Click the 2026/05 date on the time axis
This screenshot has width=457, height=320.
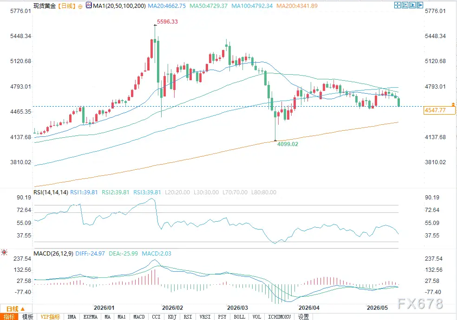(377, 308)
